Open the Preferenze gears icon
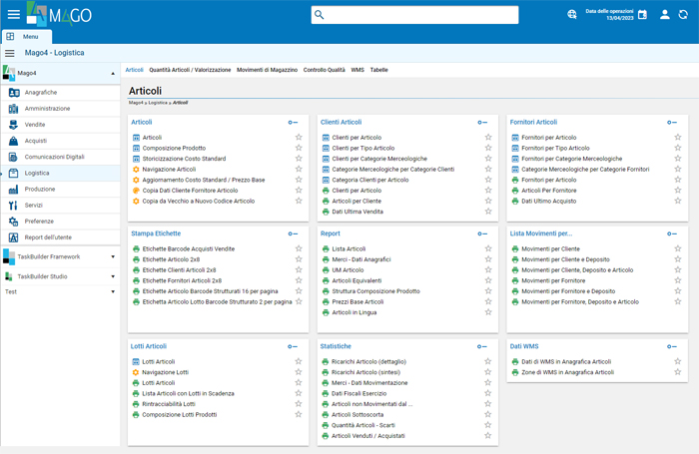This screenshot has height=454, width=699. pyautogui.click(x=14, y=221)
